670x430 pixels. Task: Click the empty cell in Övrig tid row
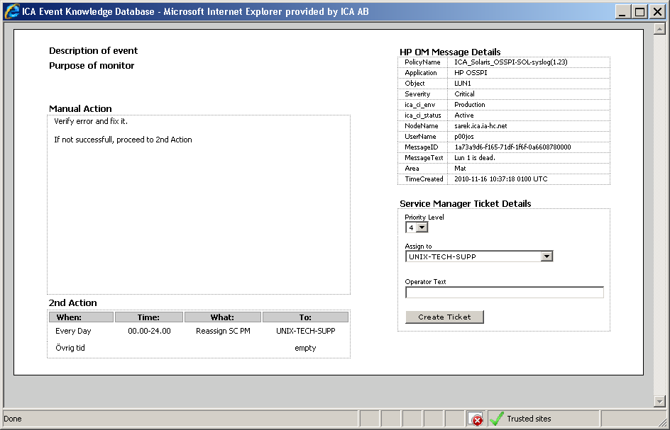click(x=305, y=348)
